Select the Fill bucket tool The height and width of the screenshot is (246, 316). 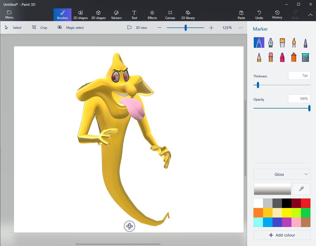point(305,57)
